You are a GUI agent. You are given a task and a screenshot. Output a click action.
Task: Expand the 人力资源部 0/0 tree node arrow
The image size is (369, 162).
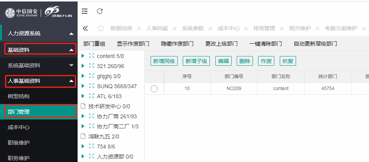pos(83,156)
